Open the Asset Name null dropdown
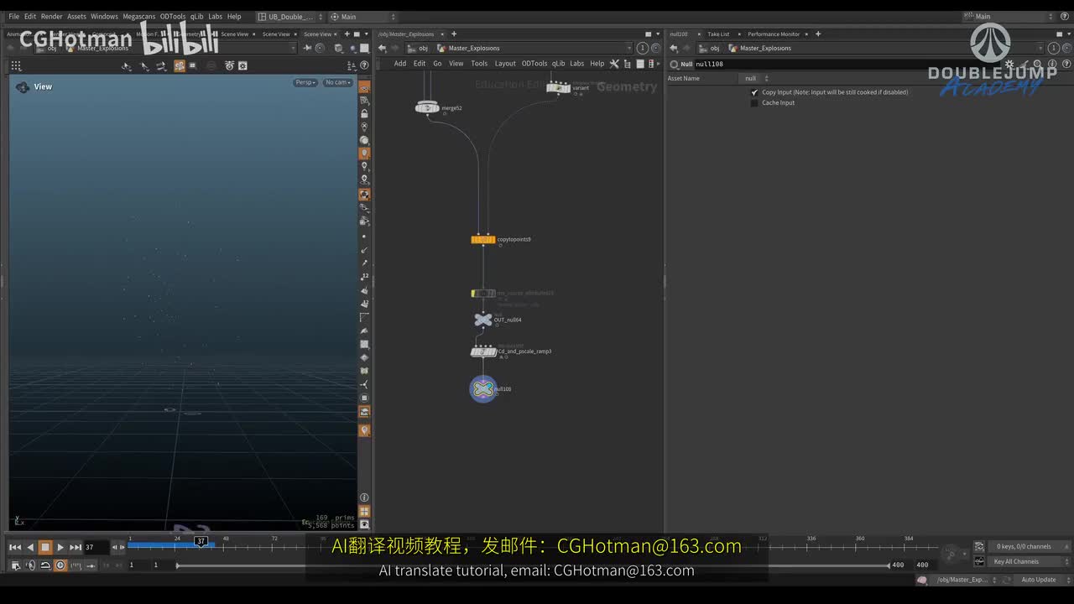 click(756, 78)
